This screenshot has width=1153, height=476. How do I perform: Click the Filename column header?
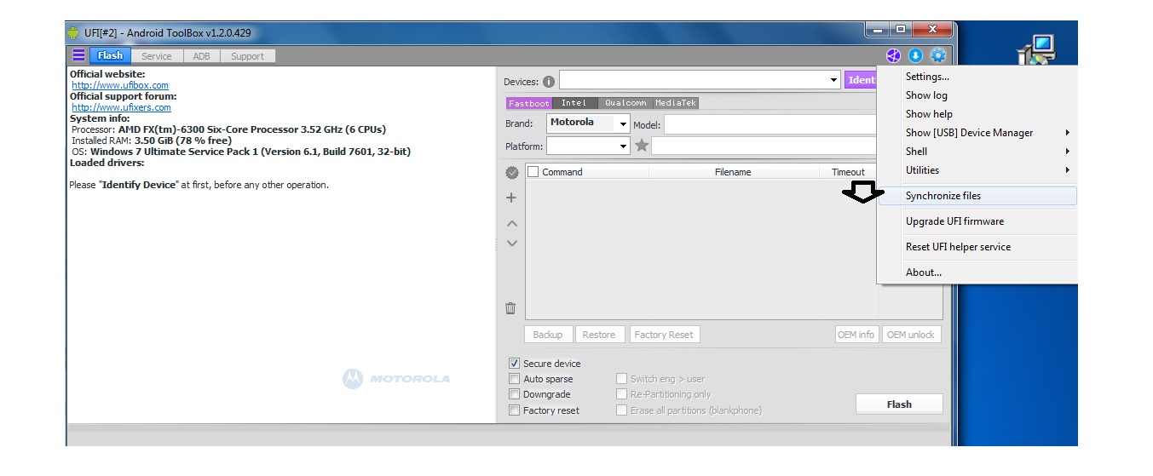pyautogui.click(x=733, y=172)
